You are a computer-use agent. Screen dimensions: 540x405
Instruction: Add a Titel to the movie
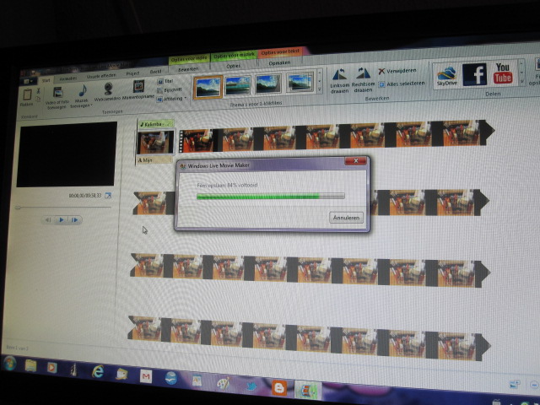pyautogui.click(x=165, y=82)
